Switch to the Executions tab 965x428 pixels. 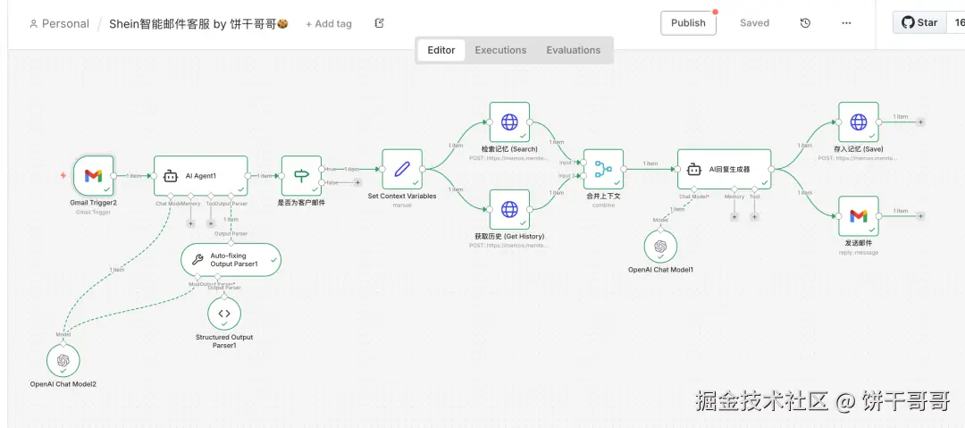pyautogui.click(x=500, y=51)
